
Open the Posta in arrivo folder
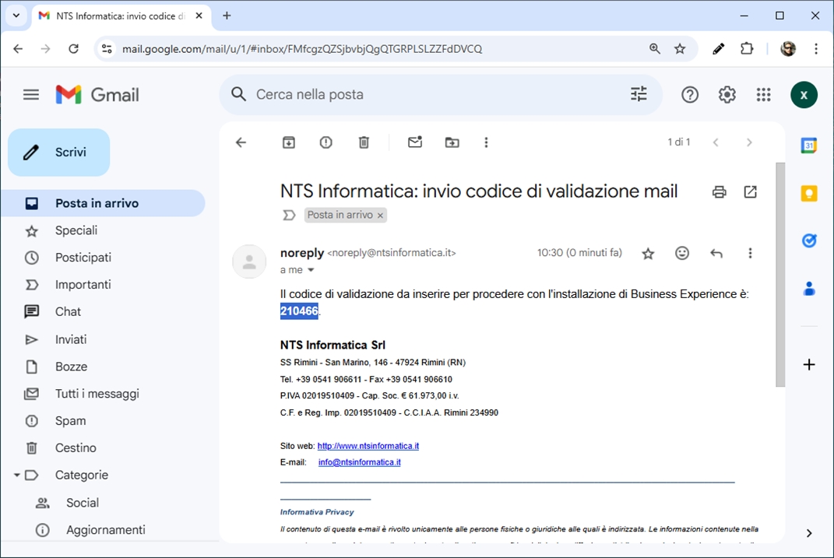(x=104, y=203)
